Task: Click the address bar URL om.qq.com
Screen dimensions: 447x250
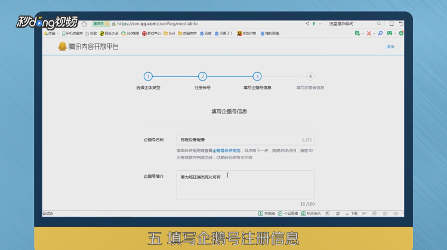Action: (158, 24)
